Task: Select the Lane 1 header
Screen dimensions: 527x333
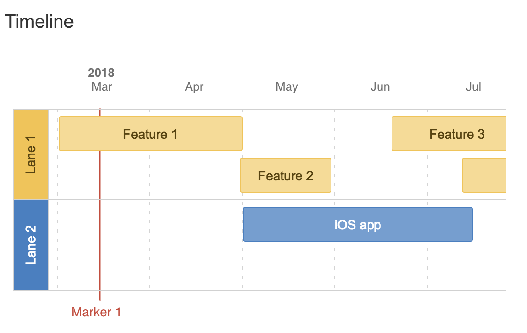Action: [x=31, y=154]
